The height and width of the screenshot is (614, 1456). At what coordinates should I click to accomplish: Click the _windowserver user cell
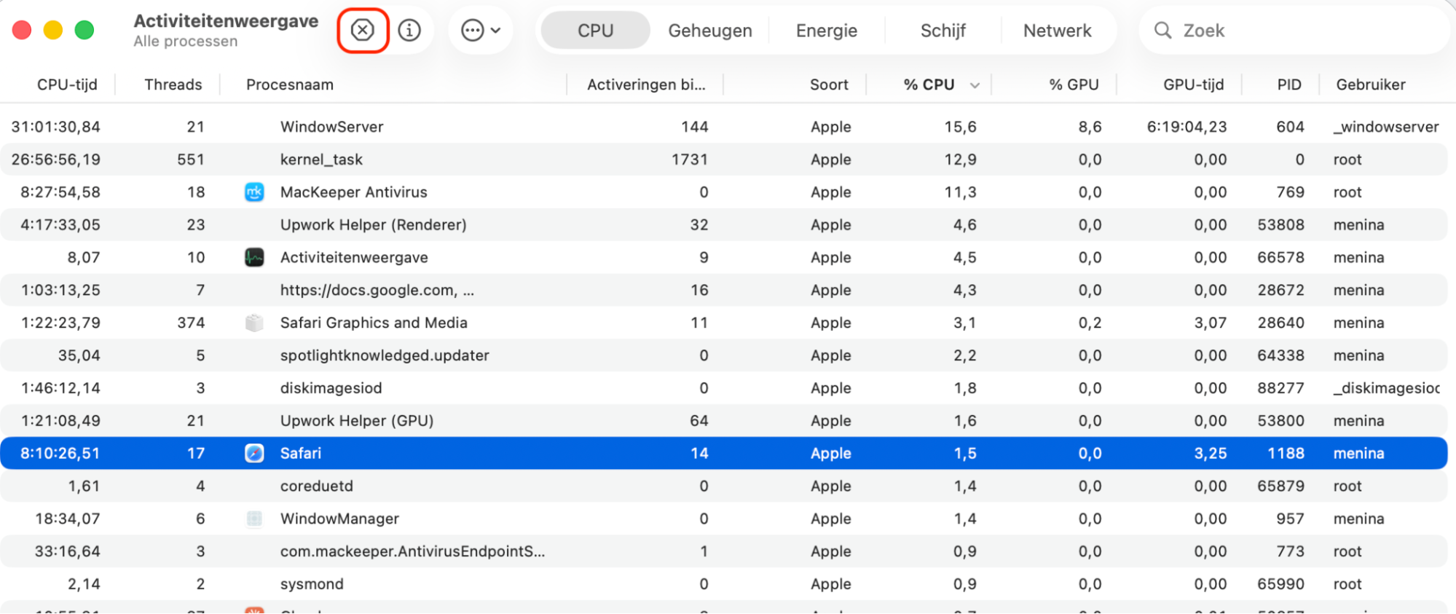pos(1386,127)
